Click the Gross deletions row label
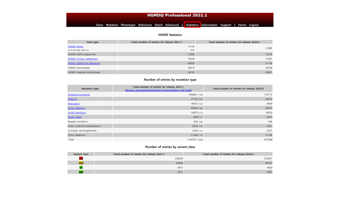This screenshot has height=199, width=354. pyautogui.click(x=77, y=135)
